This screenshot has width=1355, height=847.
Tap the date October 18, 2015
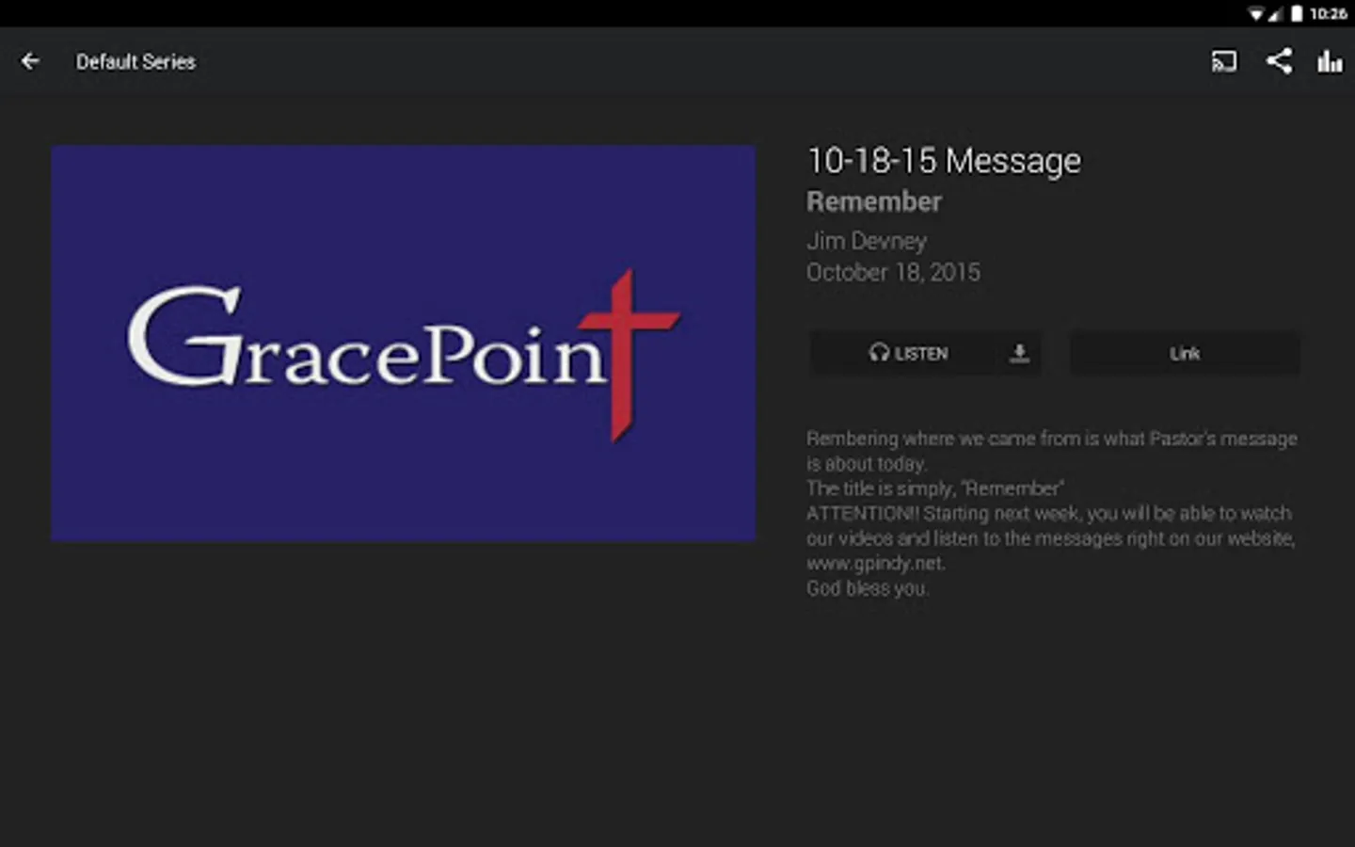click(893, 272)
